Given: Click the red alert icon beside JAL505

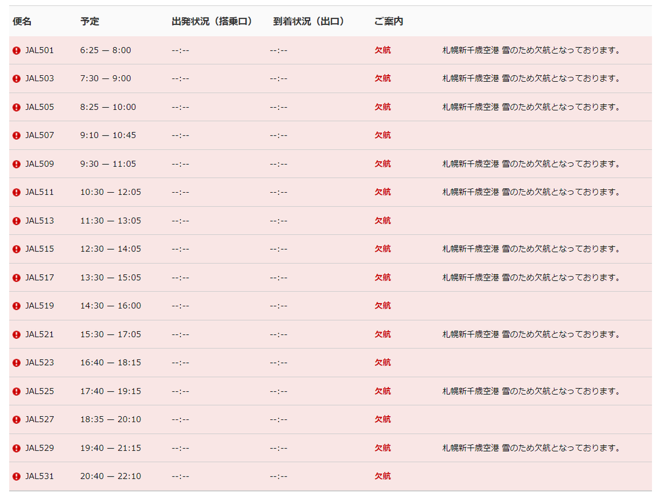Looking at the screenshot, I should click(x=16, y=107).
